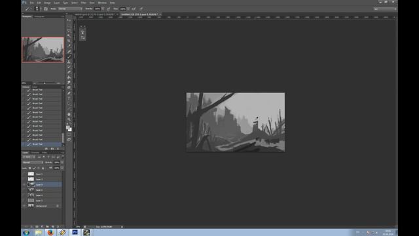Image resolution: width=419 pixels, height=236 pixels.
Task: Select the Paint Bucket / Gradient tool
Action: pos(69,77)
